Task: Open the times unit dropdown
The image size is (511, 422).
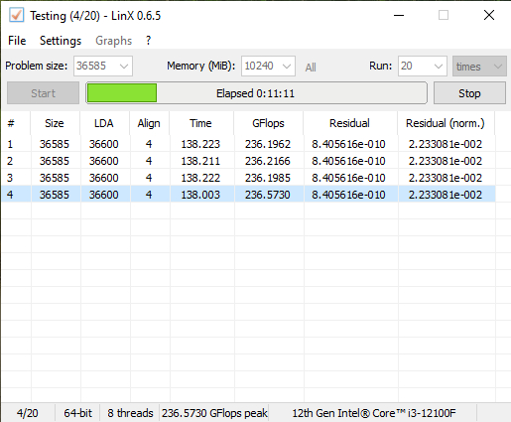Action: coord(479,67)
